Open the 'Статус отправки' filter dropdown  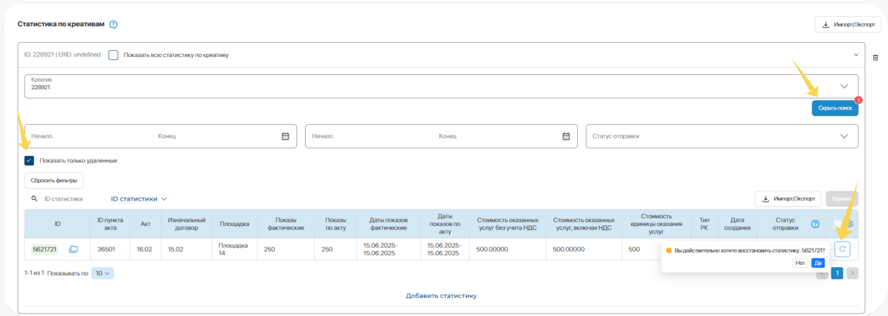(x=844, y=136)
